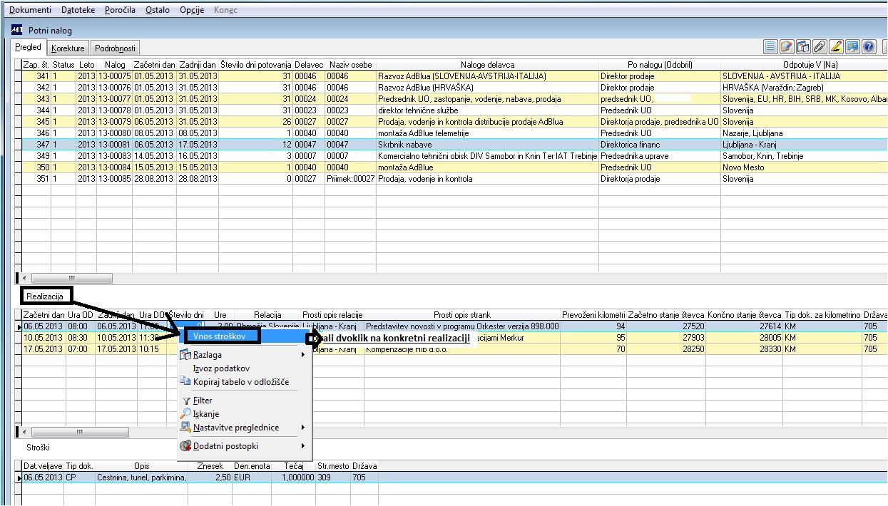Click the edit document toolbar icon
The height and width of the screenshot is (506, 888).
pos(787,47)
